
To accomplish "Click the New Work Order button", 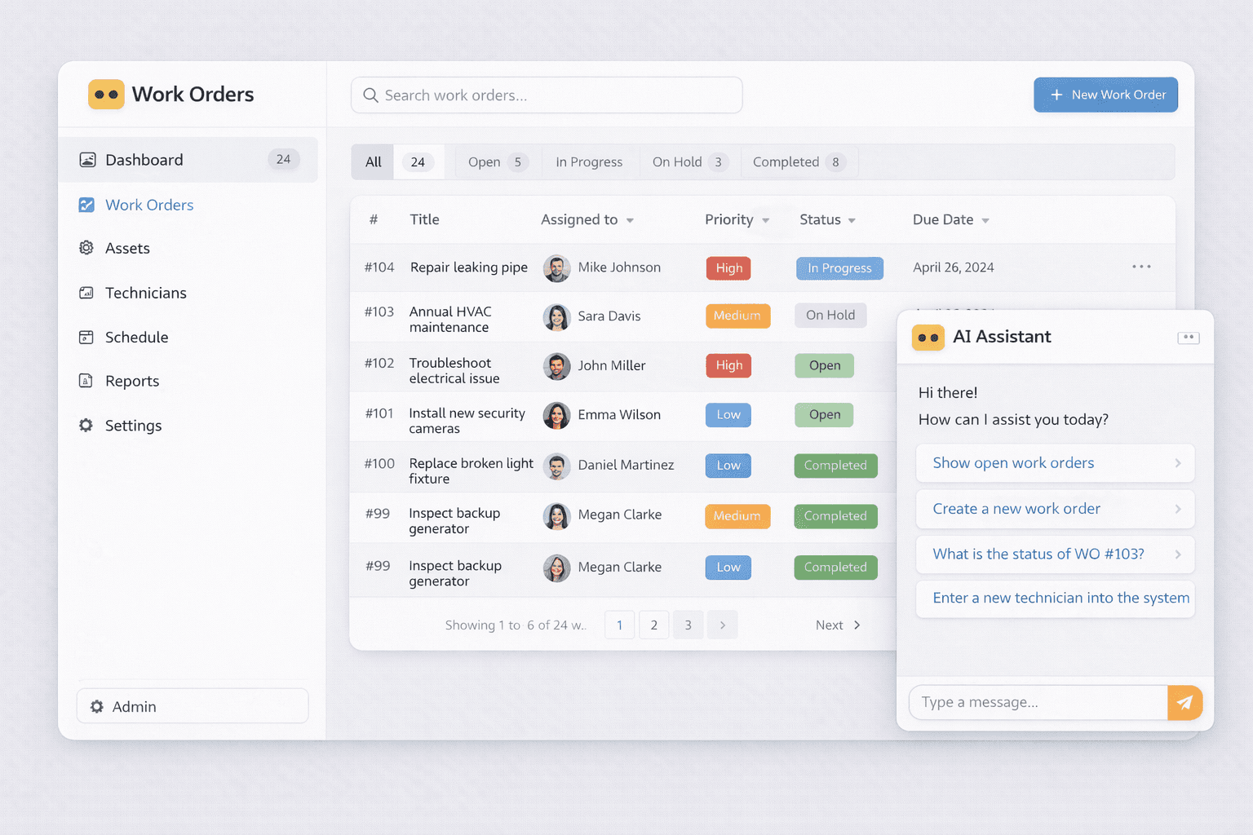I will point(1105,95).
